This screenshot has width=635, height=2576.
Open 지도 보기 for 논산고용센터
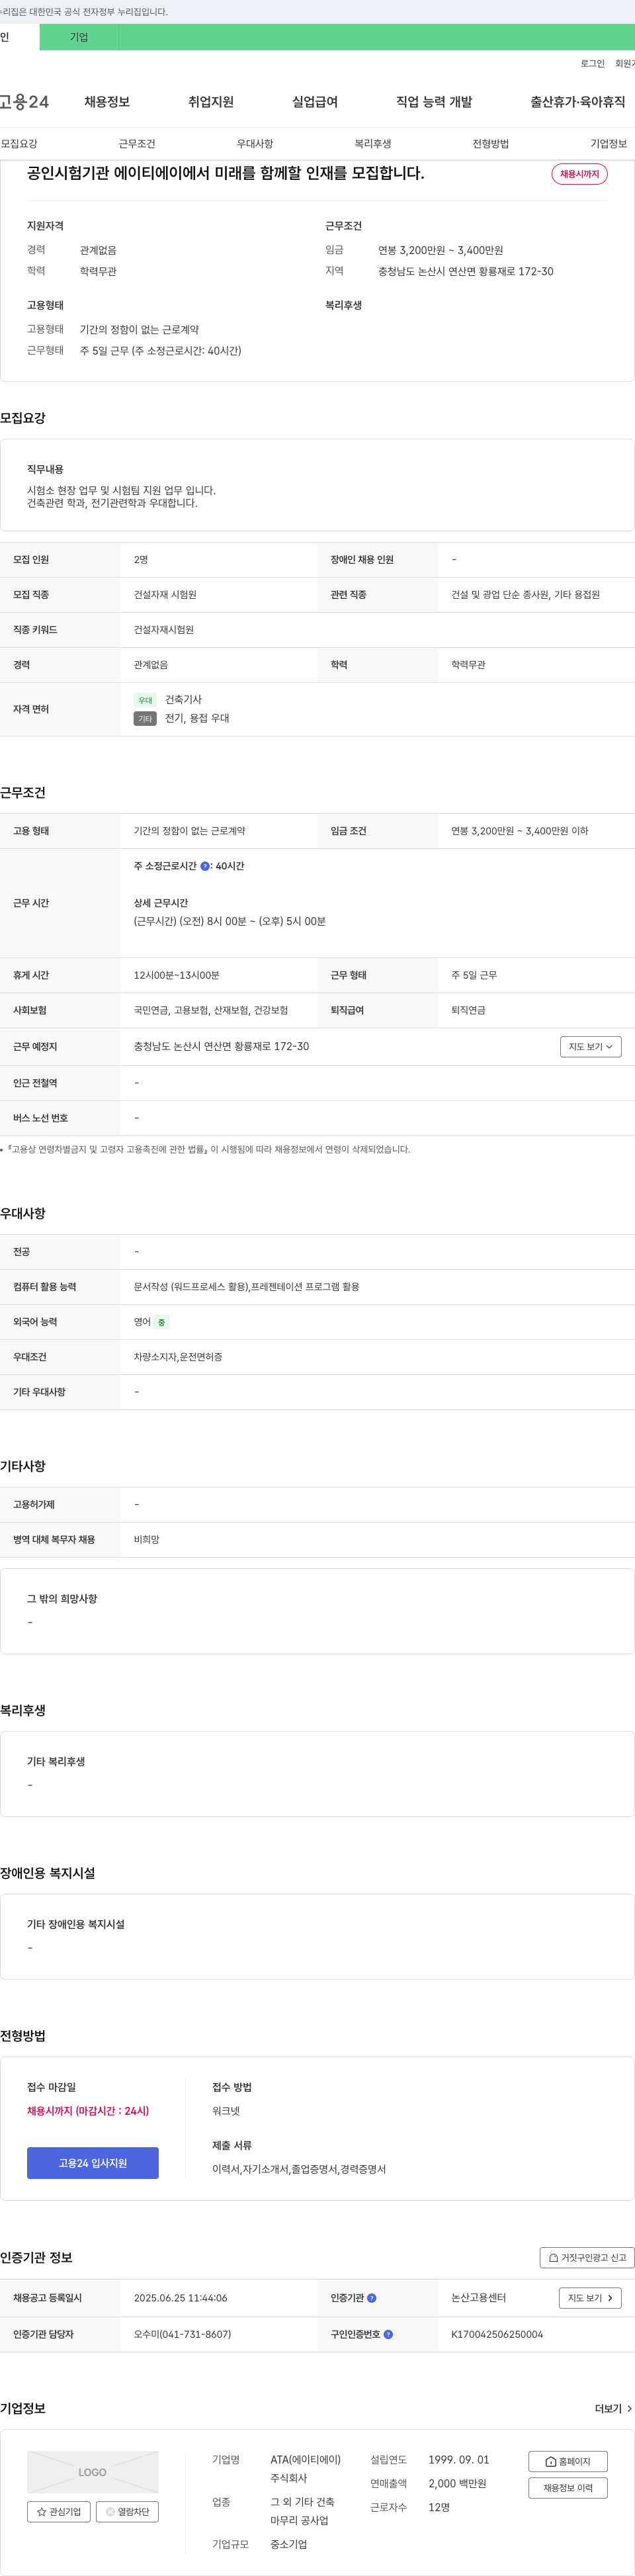(590, 2298)
